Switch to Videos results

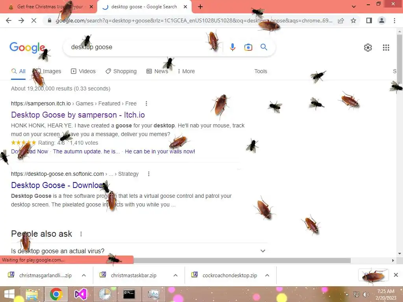(x=83, y=72)
